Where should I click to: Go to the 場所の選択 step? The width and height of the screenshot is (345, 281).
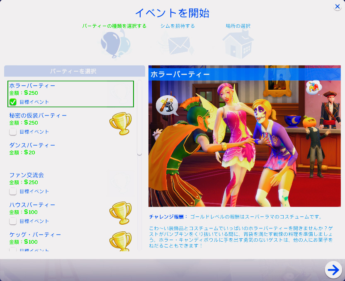click(238, 26)
